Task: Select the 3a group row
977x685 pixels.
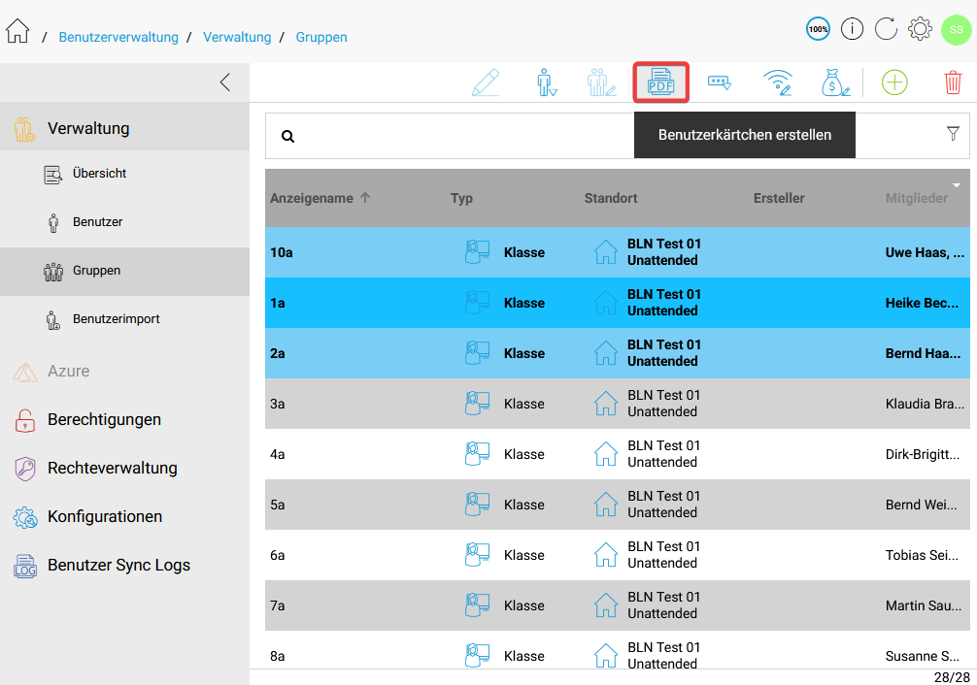Action: point(618,404)
